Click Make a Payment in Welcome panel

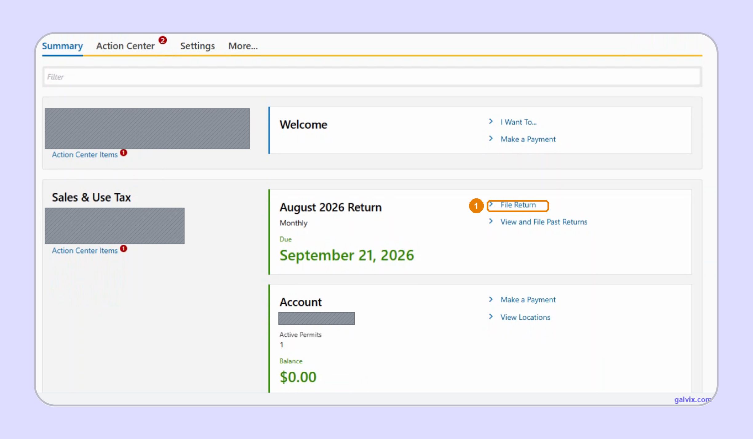[x=528, y=139]
